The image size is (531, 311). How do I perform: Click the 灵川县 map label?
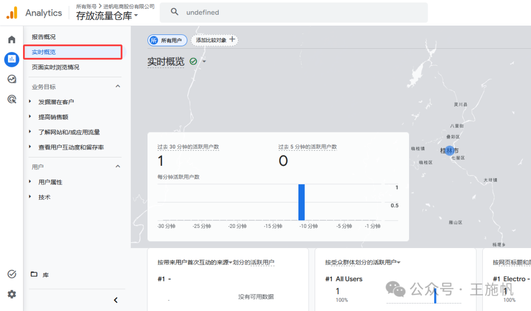pyautogui.click(x=461, y=104)
